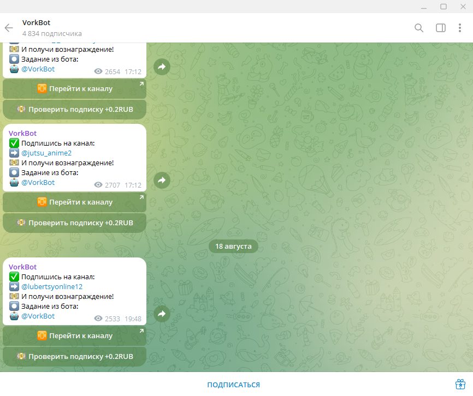Image resolution: width=473 pixels, height=396 pixels.
Task: Click the 19:48 message timestamp
Action: point(133,319)
